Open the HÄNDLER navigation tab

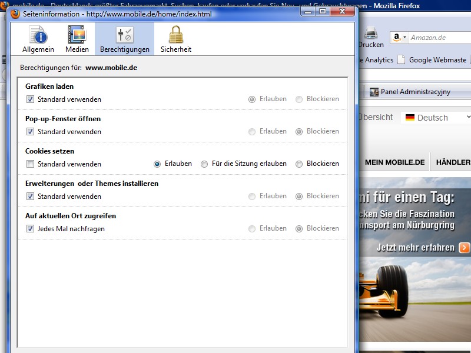(x=452, y=162)
